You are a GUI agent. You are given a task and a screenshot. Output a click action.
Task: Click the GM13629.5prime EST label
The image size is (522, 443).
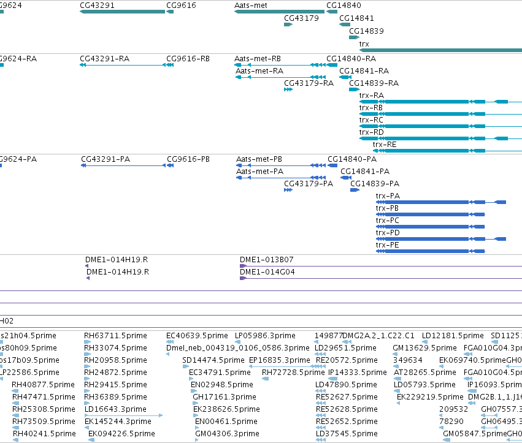[x=425, y=348]
